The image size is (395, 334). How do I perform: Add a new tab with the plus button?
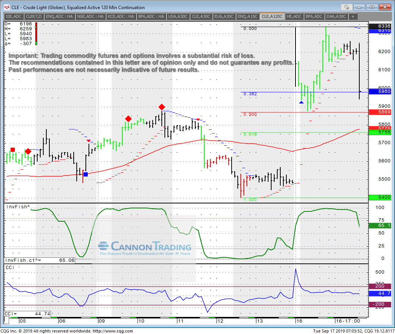[x=353, y=16]
